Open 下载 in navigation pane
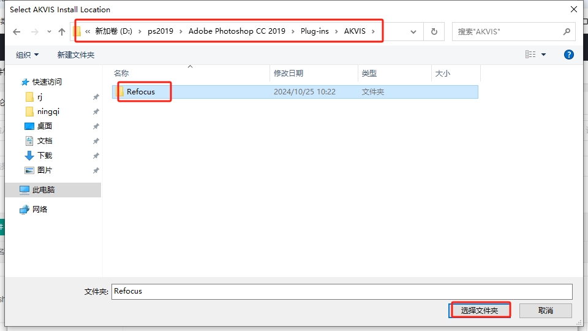Viewport: 588px width, 331px height. coord(45,155)
